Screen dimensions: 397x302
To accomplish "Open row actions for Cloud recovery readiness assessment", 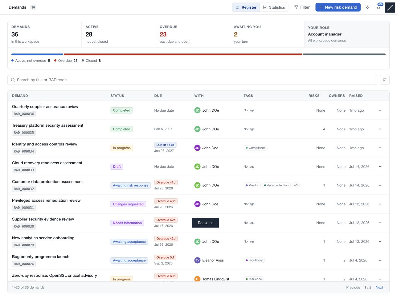I will click(381, 167).
